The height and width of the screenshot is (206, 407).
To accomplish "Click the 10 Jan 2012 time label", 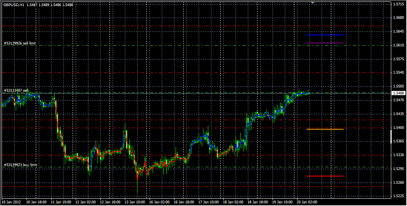I will [x=12, y=202].
